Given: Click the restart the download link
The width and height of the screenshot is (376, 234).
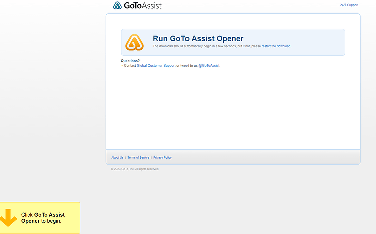Looking at the screenshot, I should point(276,46).
